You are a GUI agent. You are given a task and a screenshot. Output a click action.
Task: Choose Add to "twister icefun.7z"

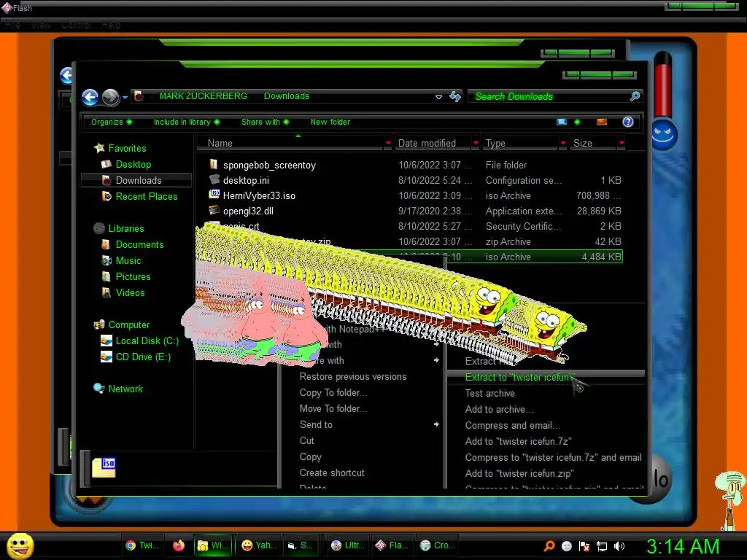(519, 441)
